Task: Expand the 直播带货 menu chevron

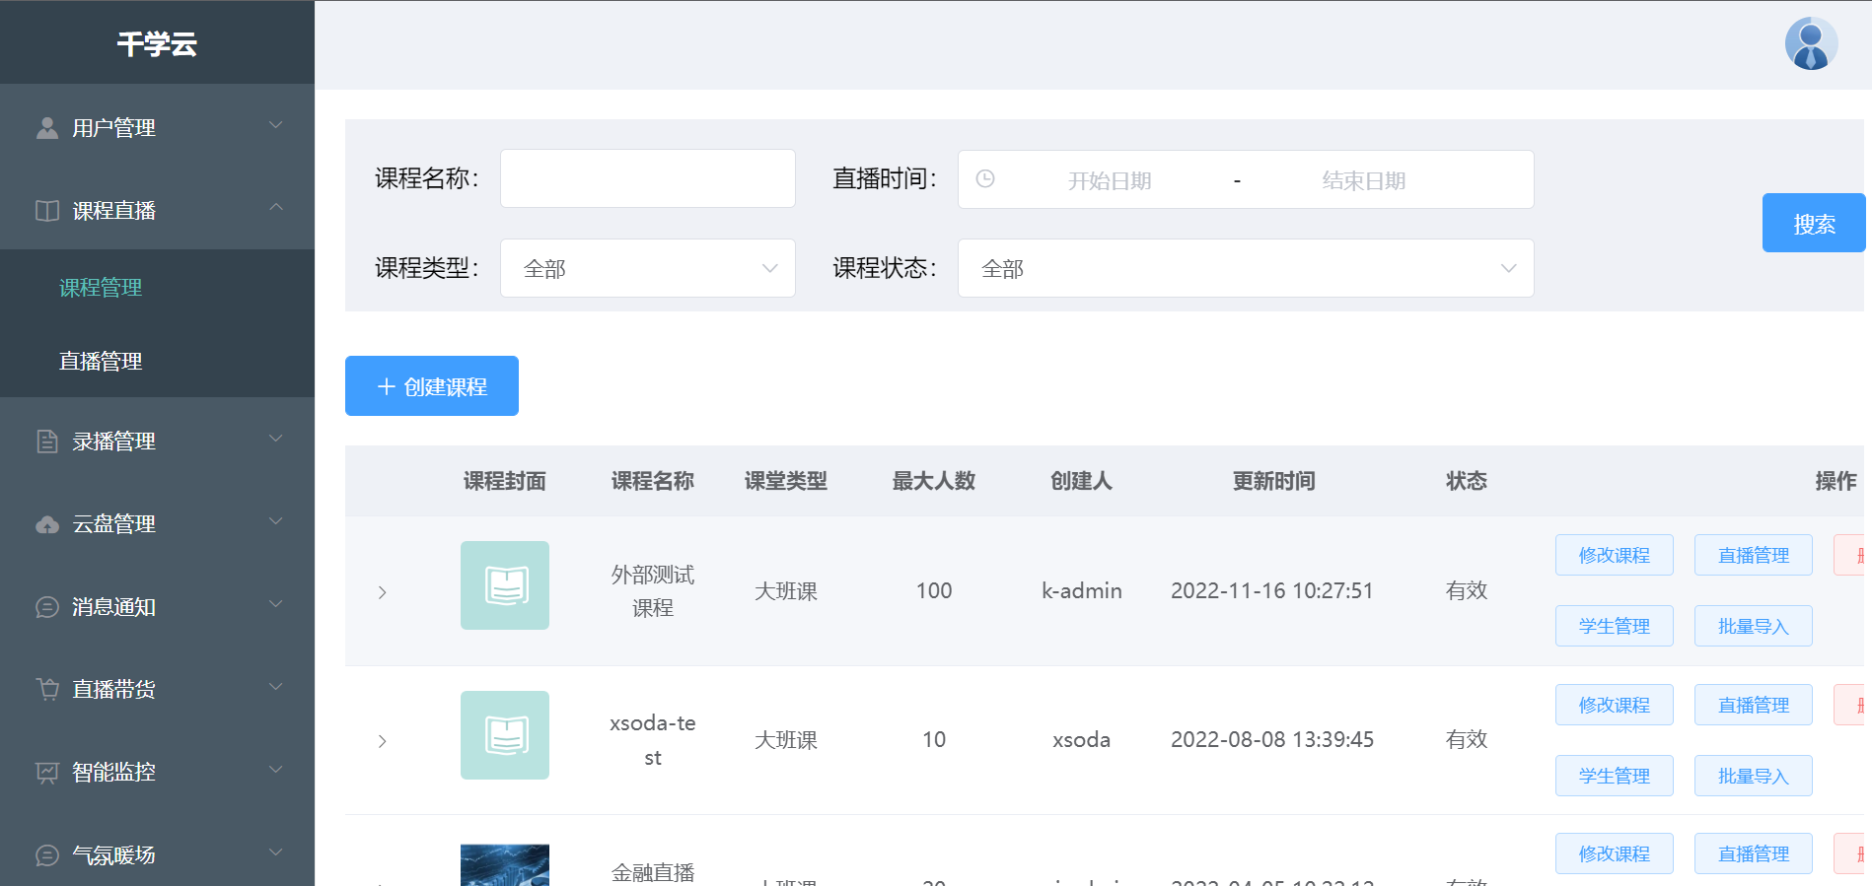Action: [x=276, y=687]
